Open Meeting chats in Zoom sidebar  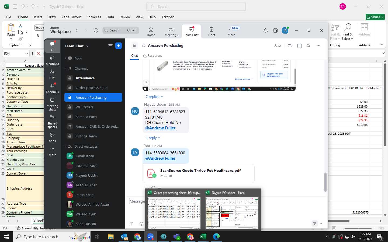[x=52, y=104]
